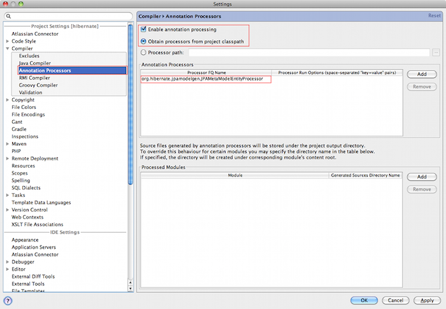Add a new annotation processor

[421, 75]
